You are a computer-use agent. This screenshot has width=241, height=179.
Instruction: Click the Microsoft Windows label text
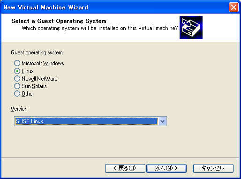[43, 63]
